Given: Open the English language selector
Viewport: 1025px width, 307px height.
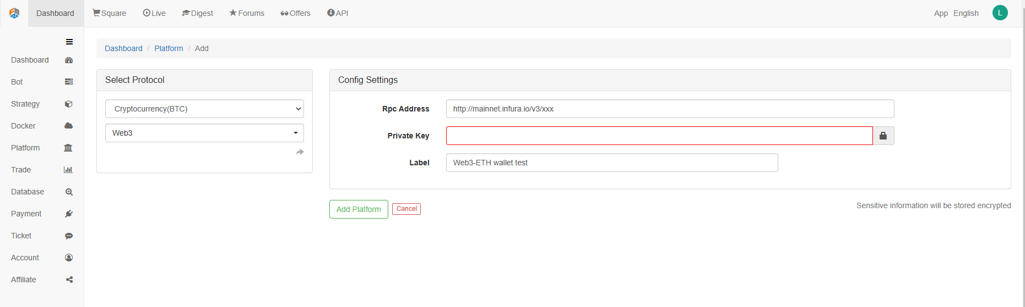Looking at the screenshot, I should point(966,13).
